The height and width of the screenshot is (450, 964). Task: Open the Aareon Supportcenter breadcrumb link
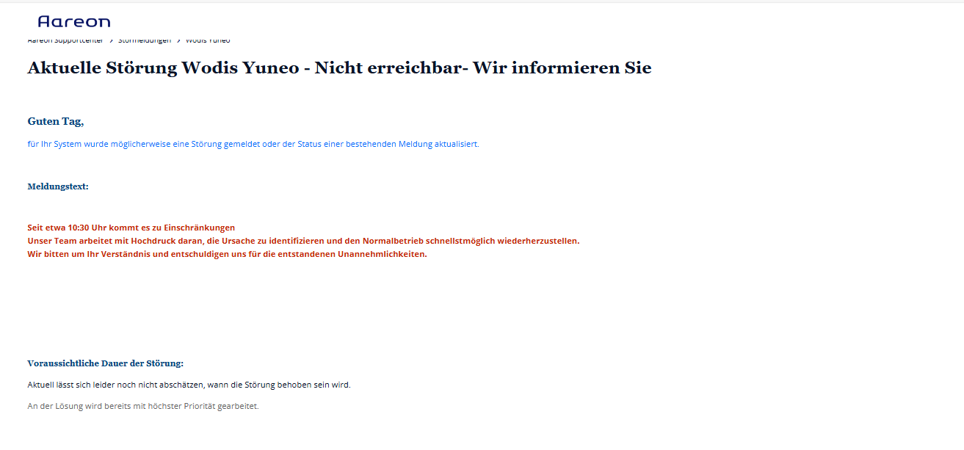pos(65,41)
